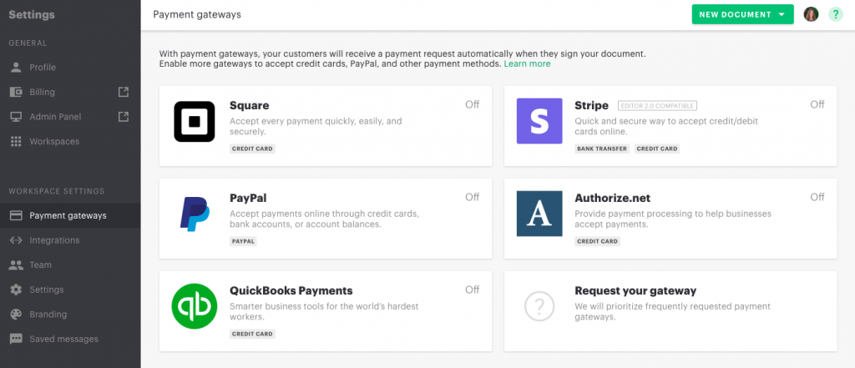Click the Settings gear icon
This screenshot has height=368, width=855.
17,290
